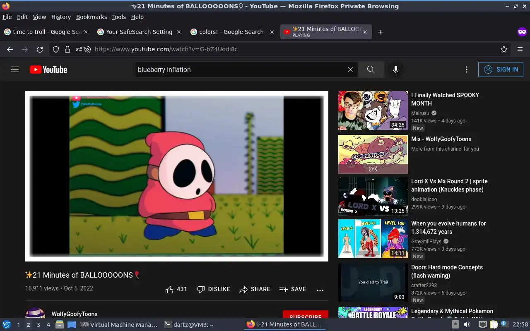Switch to time to troll Google tab
530x331 pixels.
46,32
